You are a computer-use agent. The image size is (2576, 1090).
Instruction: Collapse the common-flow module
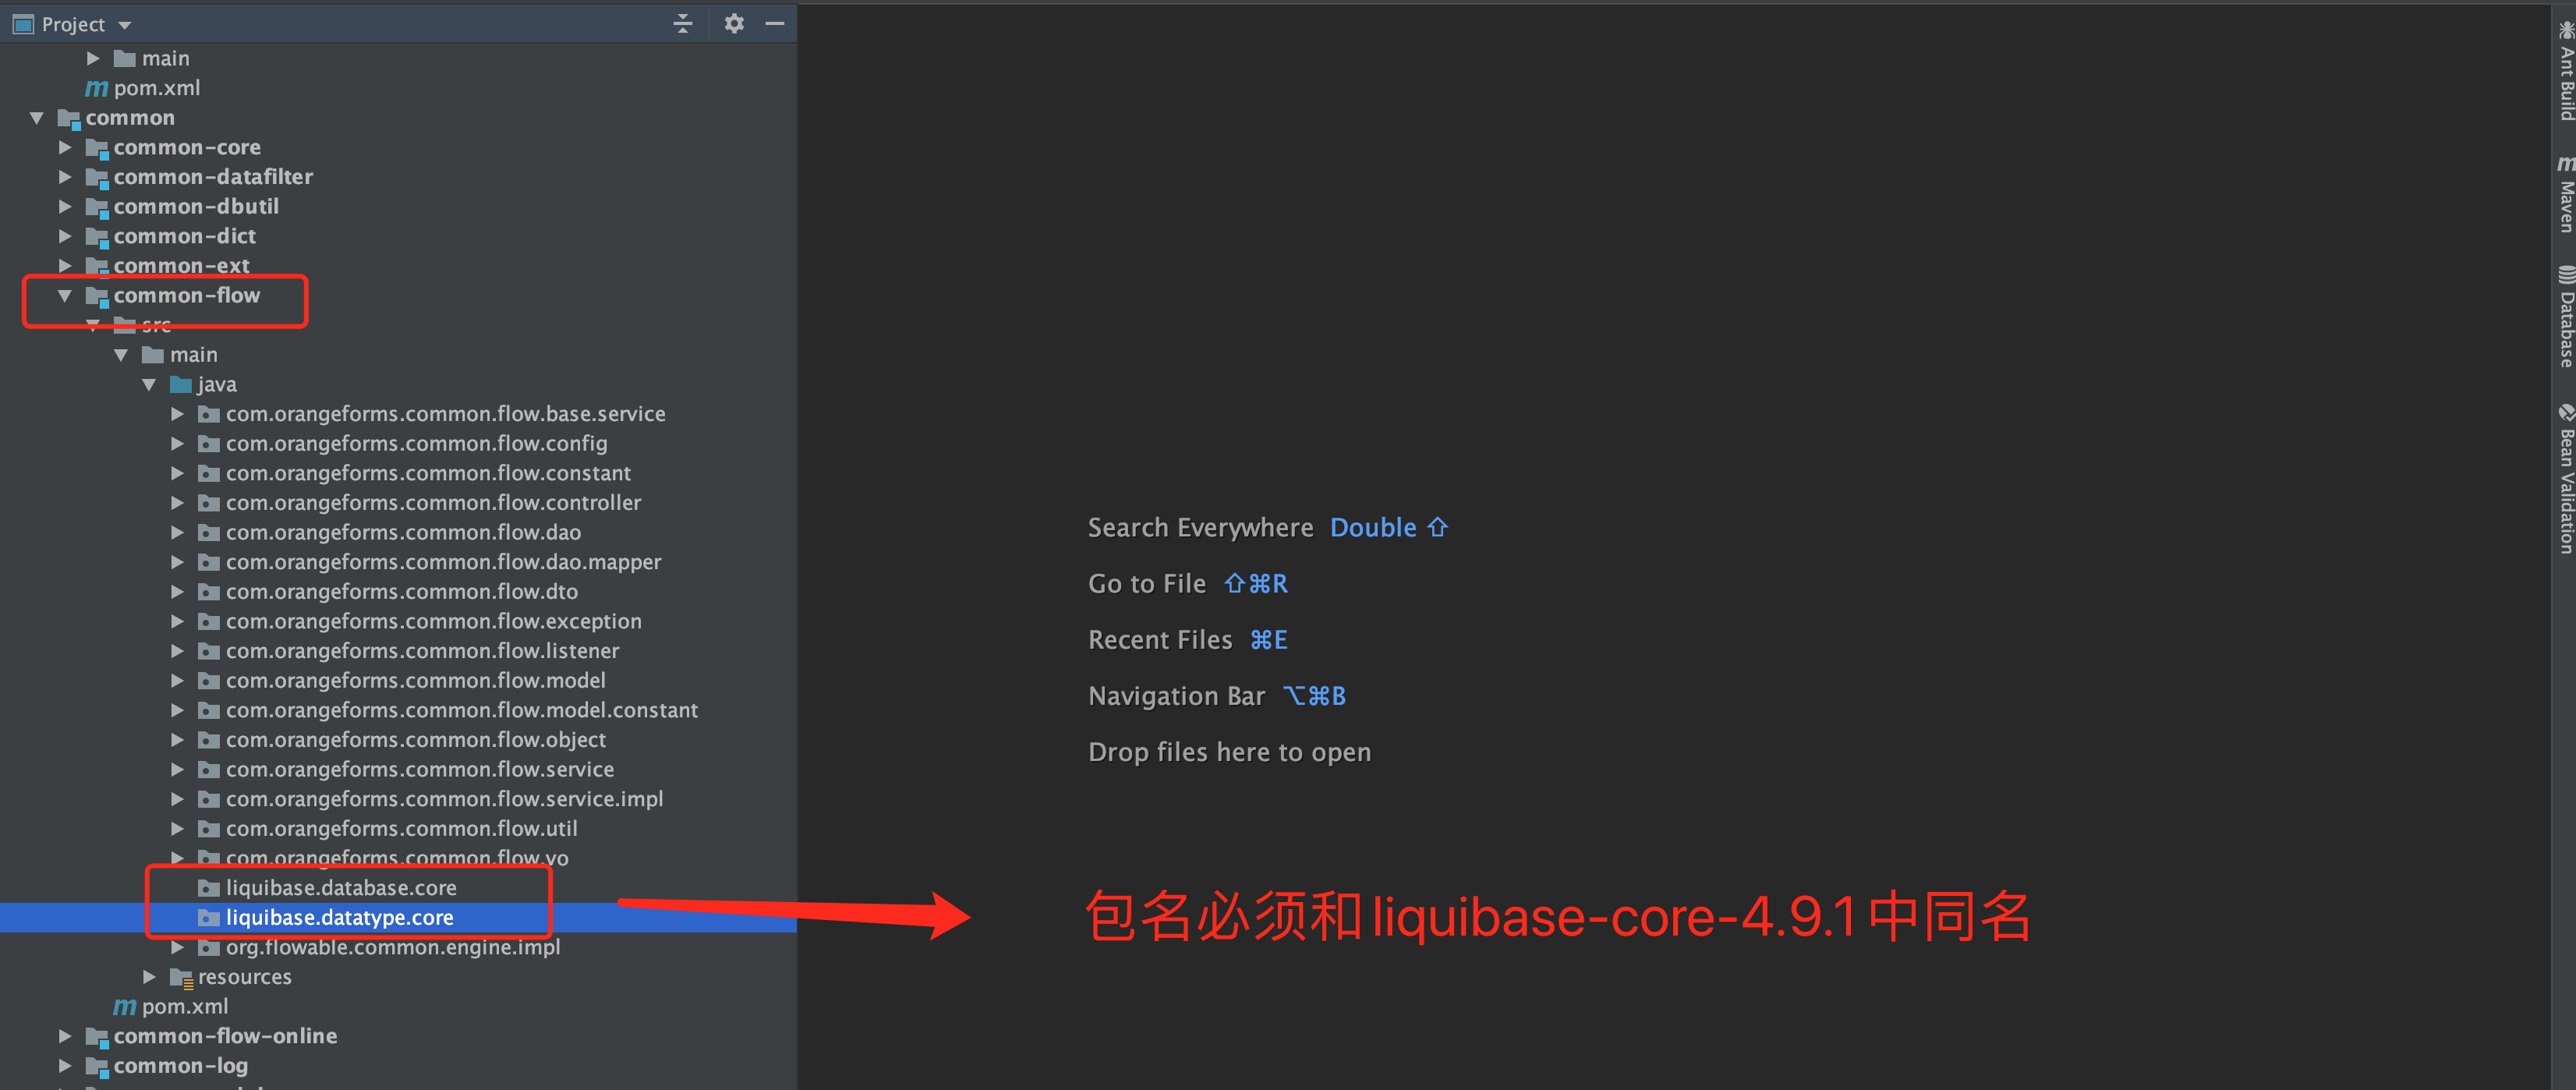(x=64, y=295)
